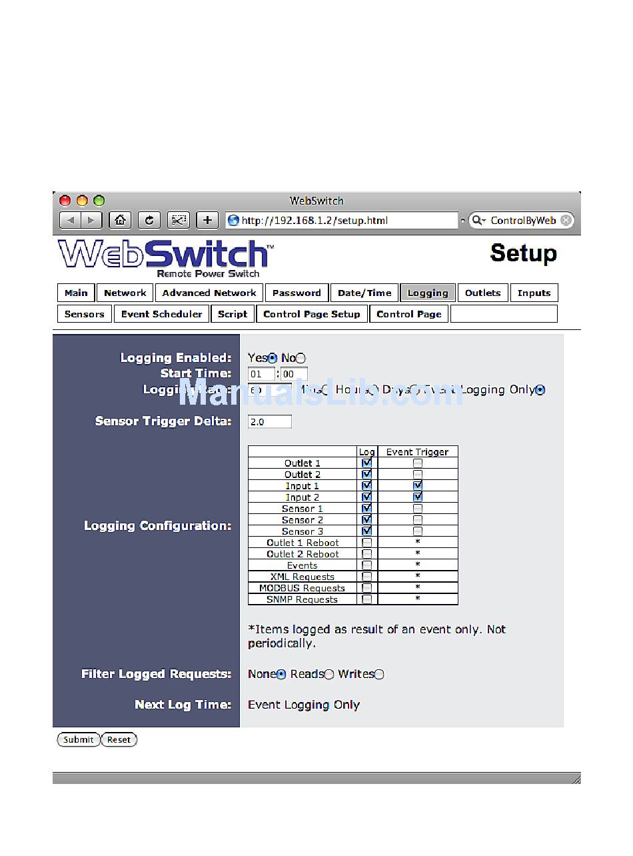Go to the browser home page icon
Image resolution: width=633 pixels, height=856 pixels.
pyautogui.click(x=120, y=220)
